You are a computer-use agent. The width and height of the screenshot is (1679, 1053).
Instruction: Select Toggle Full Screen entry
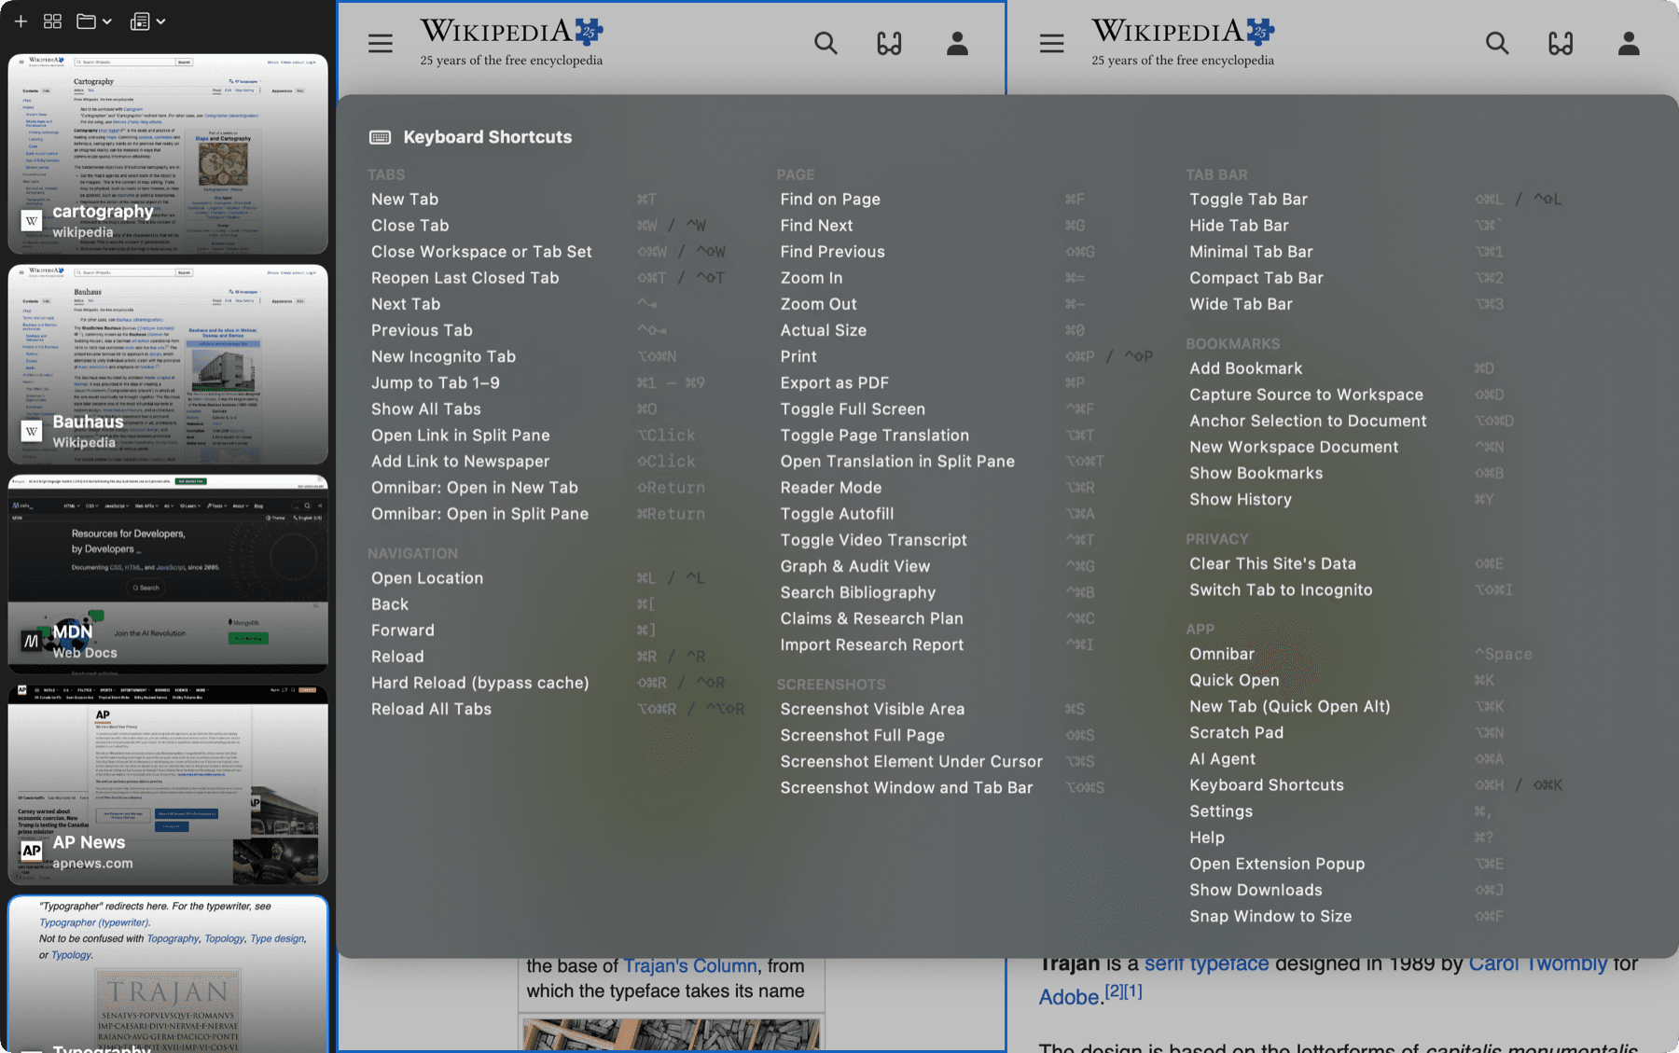(x=966, y=409)
